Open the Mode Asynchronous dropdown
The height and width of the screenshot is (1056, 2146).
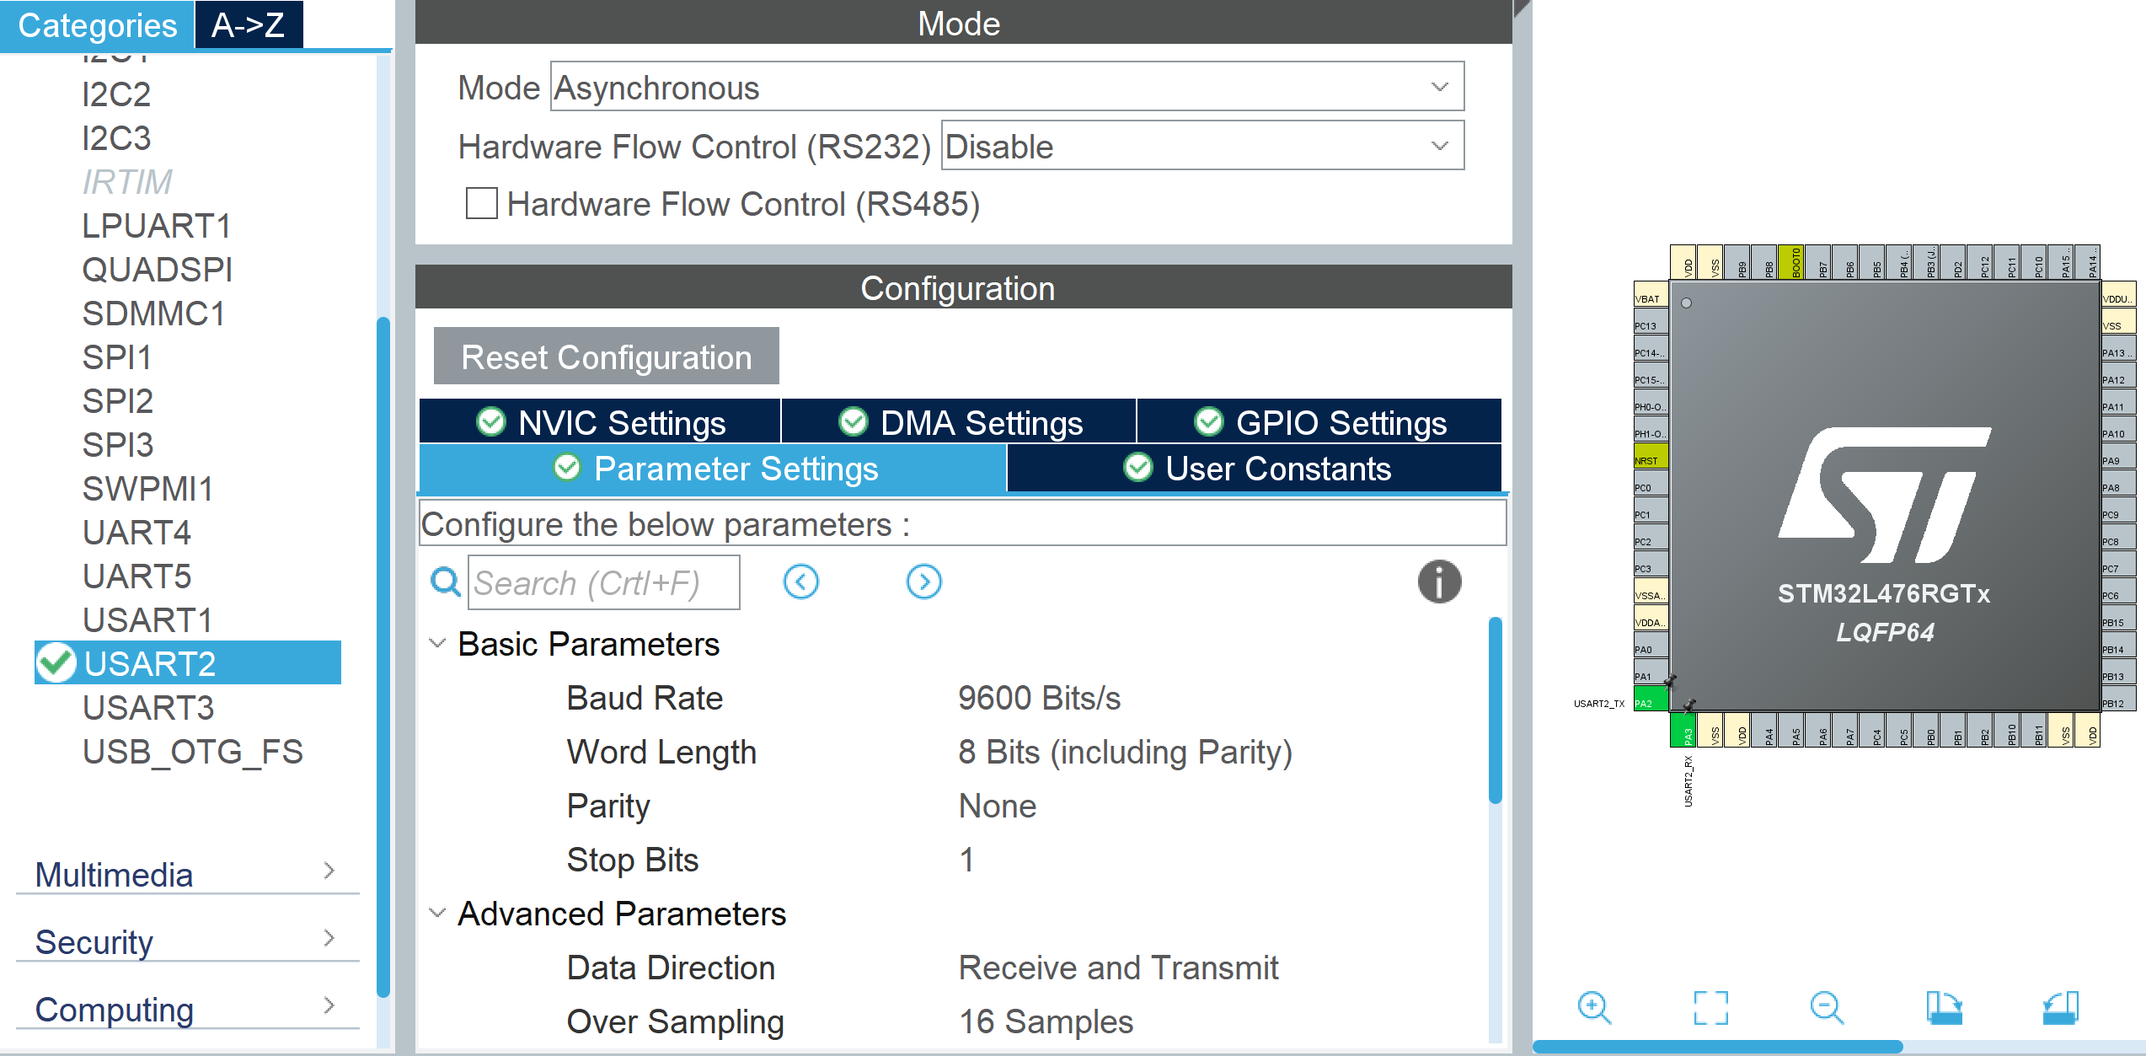[x=1007, y=87]
